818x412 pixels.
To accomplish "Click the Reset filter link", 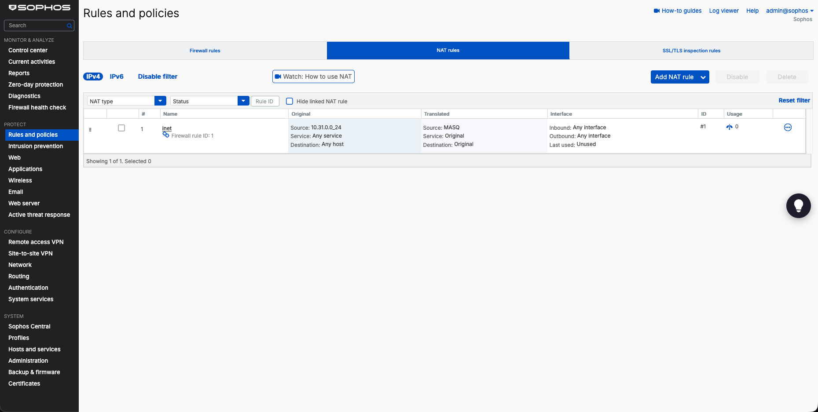I will click(x=794, y=100).
